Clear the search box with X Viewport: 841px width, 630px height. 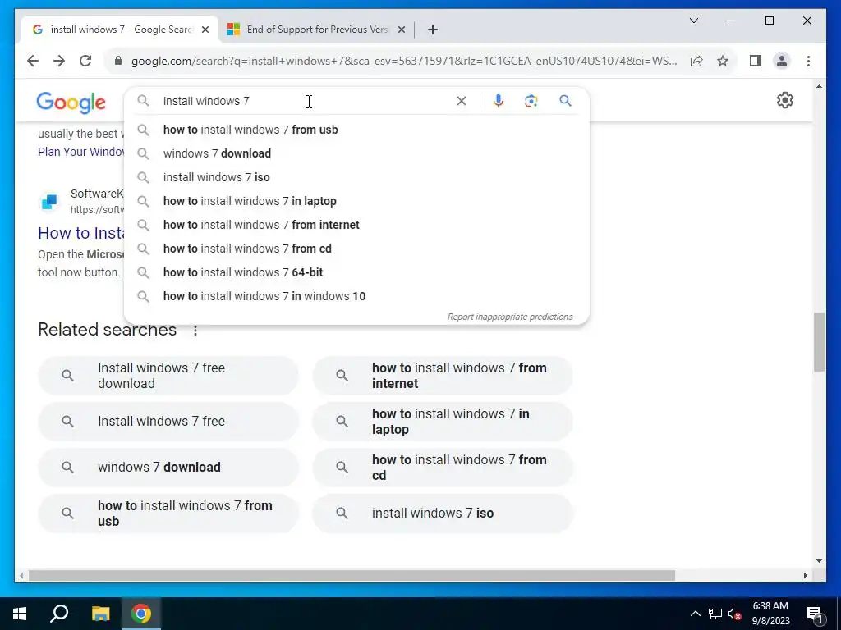click(x=462, y=101)
